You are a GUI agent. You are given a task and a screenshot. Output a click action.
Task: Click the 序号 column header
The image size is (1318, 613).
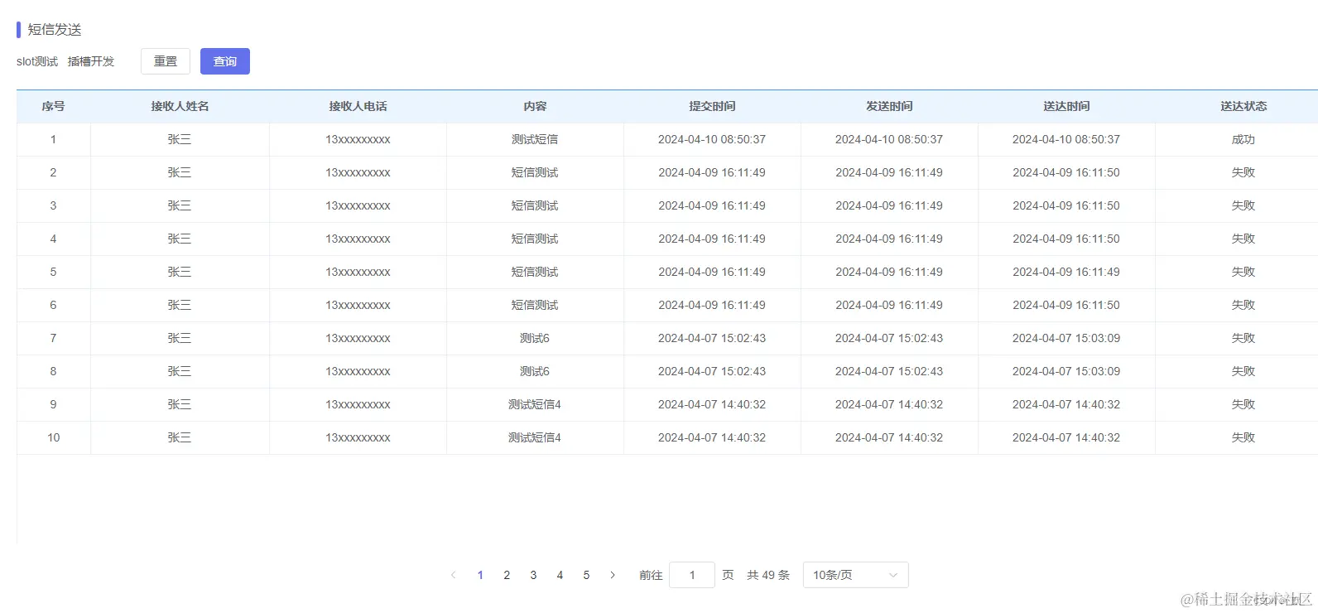point(53,106)
